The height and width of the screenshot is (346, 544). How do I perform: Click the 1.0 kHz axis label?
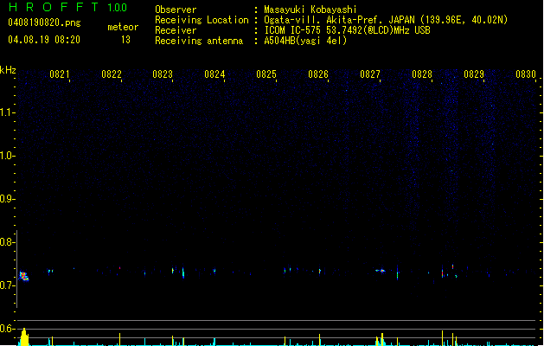click(x=7, y=155)
